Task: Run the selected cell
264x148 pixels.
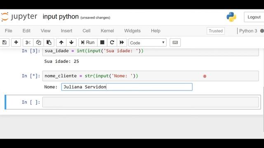Action: click(x=88, y=42)
